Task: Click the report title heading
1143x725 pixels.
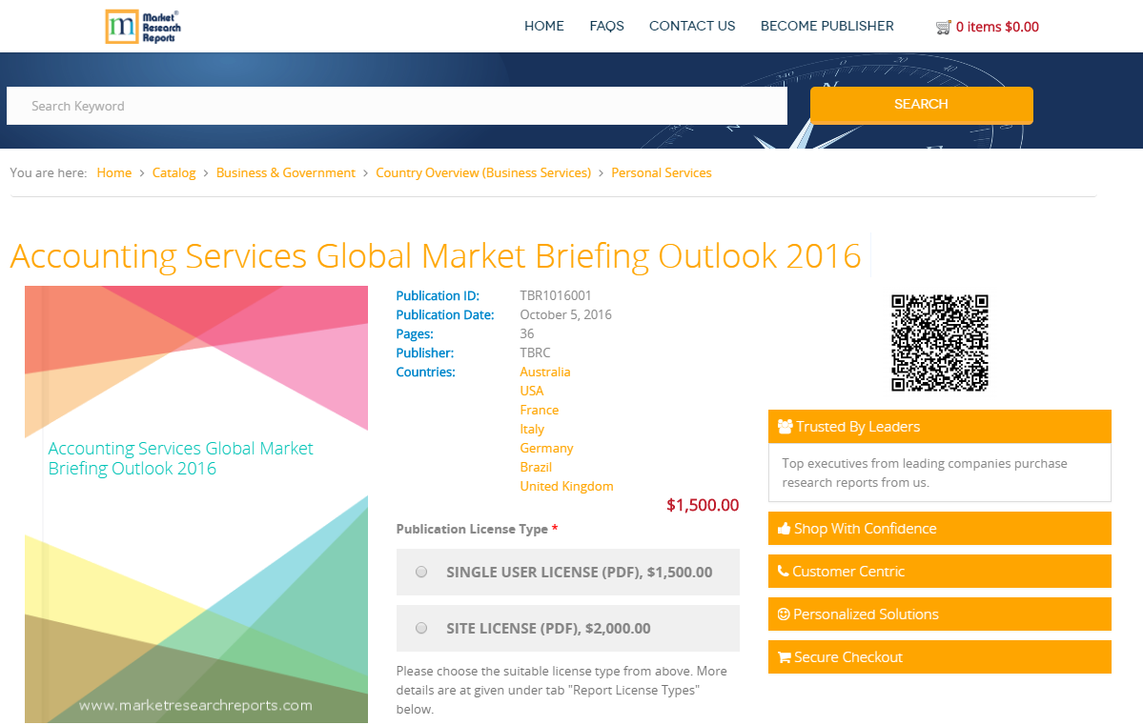Action: pyautogui.click(x=436, y=255)
